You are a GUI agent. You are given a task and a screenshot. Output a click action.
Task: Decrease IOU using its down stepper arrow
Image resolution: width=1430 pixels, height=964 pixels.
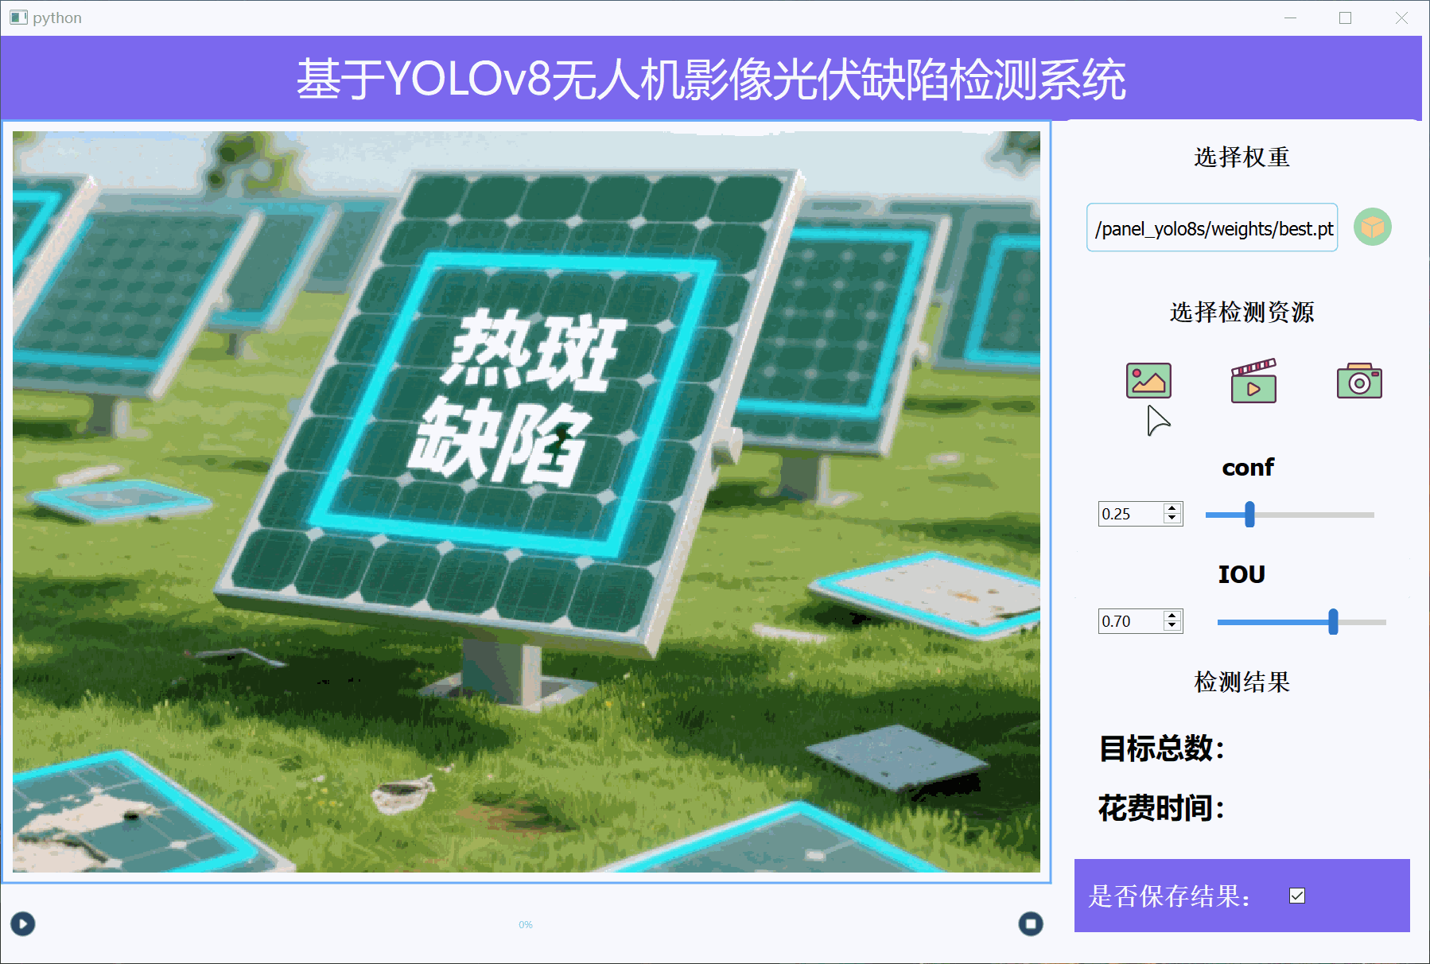coord(1172,627)
